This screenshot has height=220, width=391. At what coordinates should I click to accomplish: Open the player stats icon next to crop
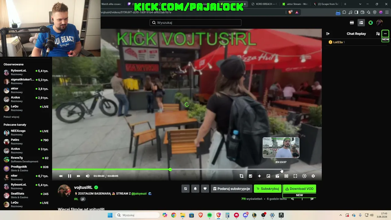coord(250,176)
